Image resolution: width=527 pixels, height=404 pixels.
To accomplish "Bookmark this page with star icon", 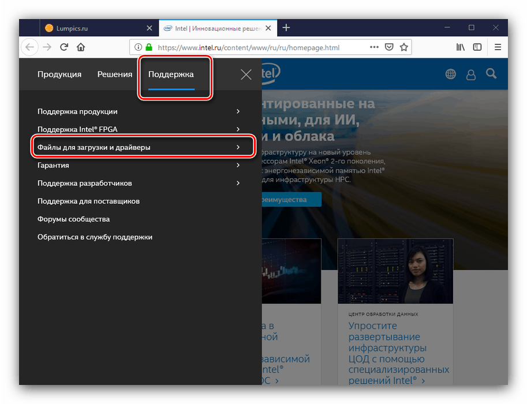I will (403, 47).
